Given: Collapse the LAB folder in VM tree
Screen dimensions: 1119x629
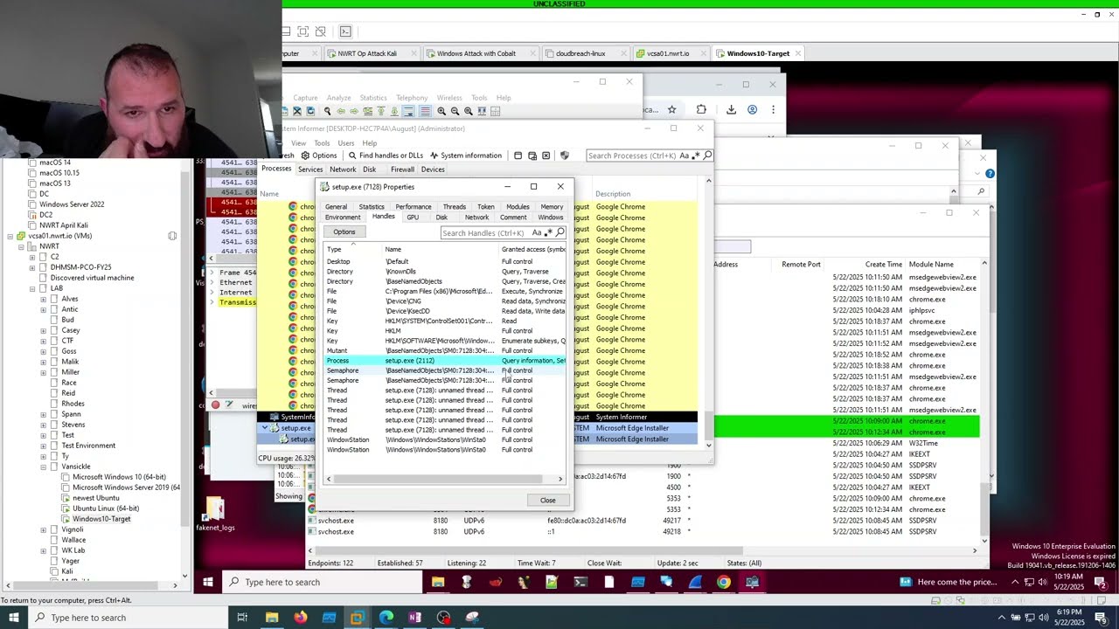Looking at the screenshot, I should tap(32, 288).
